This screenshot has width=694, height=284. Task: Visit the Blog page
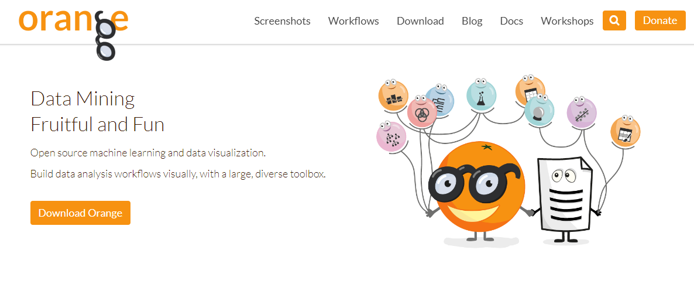(x=472, y=21)
